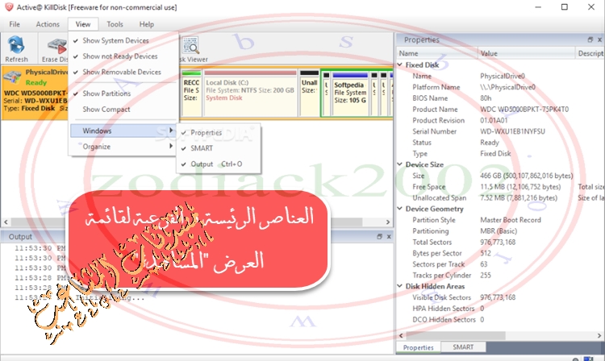Click the Refresh toolbar icon

click(16, 48)
